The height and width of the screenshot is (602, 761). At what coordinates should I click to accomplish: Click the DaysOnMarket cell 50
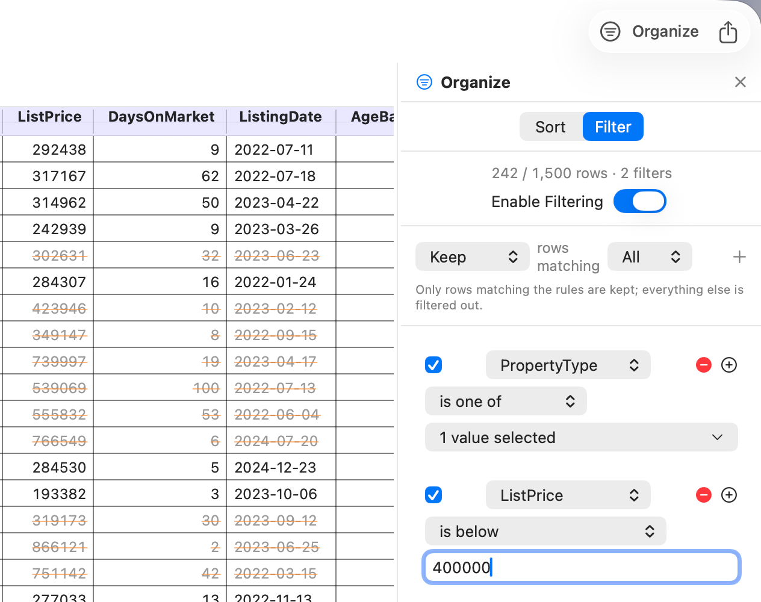point(160,202)
